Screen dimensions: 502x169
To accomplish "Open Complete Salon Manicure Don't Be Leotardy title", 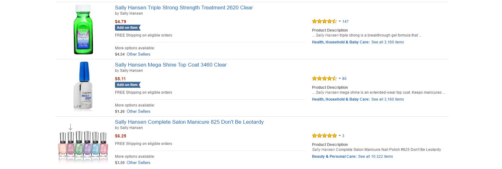I will (189, 122).
